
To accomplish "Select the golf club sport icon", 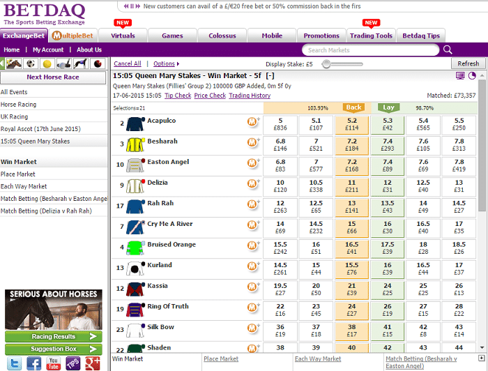I will (64, 63).
